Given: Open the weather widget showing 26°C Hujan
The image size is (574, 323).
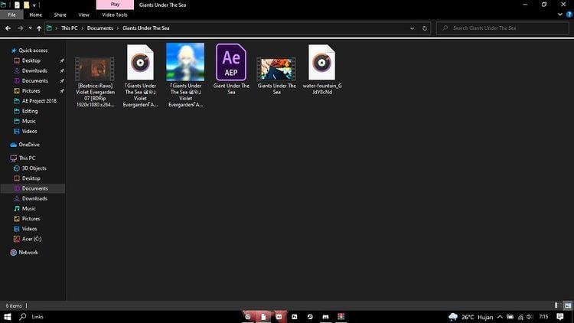Looking at the screenshot, I should click(471, 317).
